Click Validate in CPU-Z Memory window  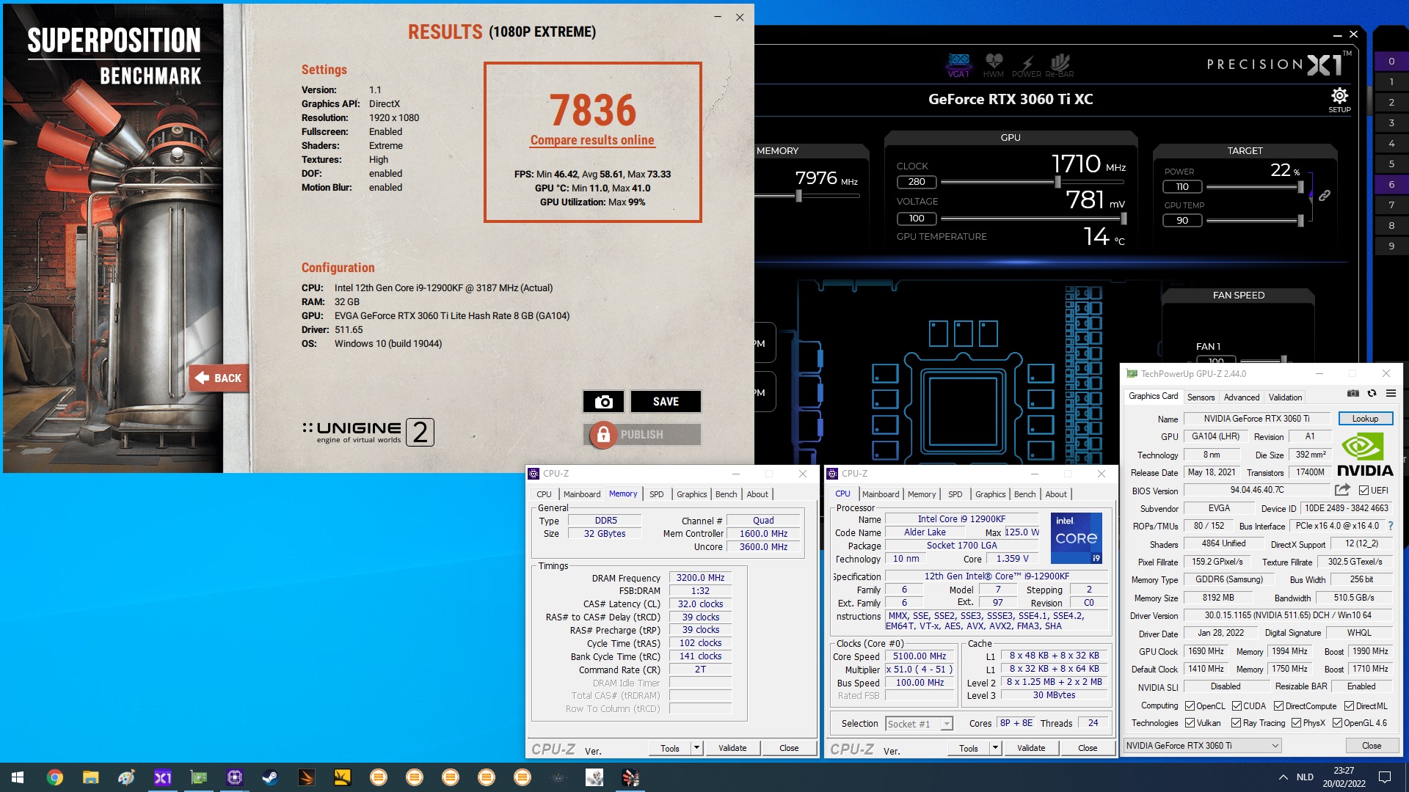click(x=732, y=748)
